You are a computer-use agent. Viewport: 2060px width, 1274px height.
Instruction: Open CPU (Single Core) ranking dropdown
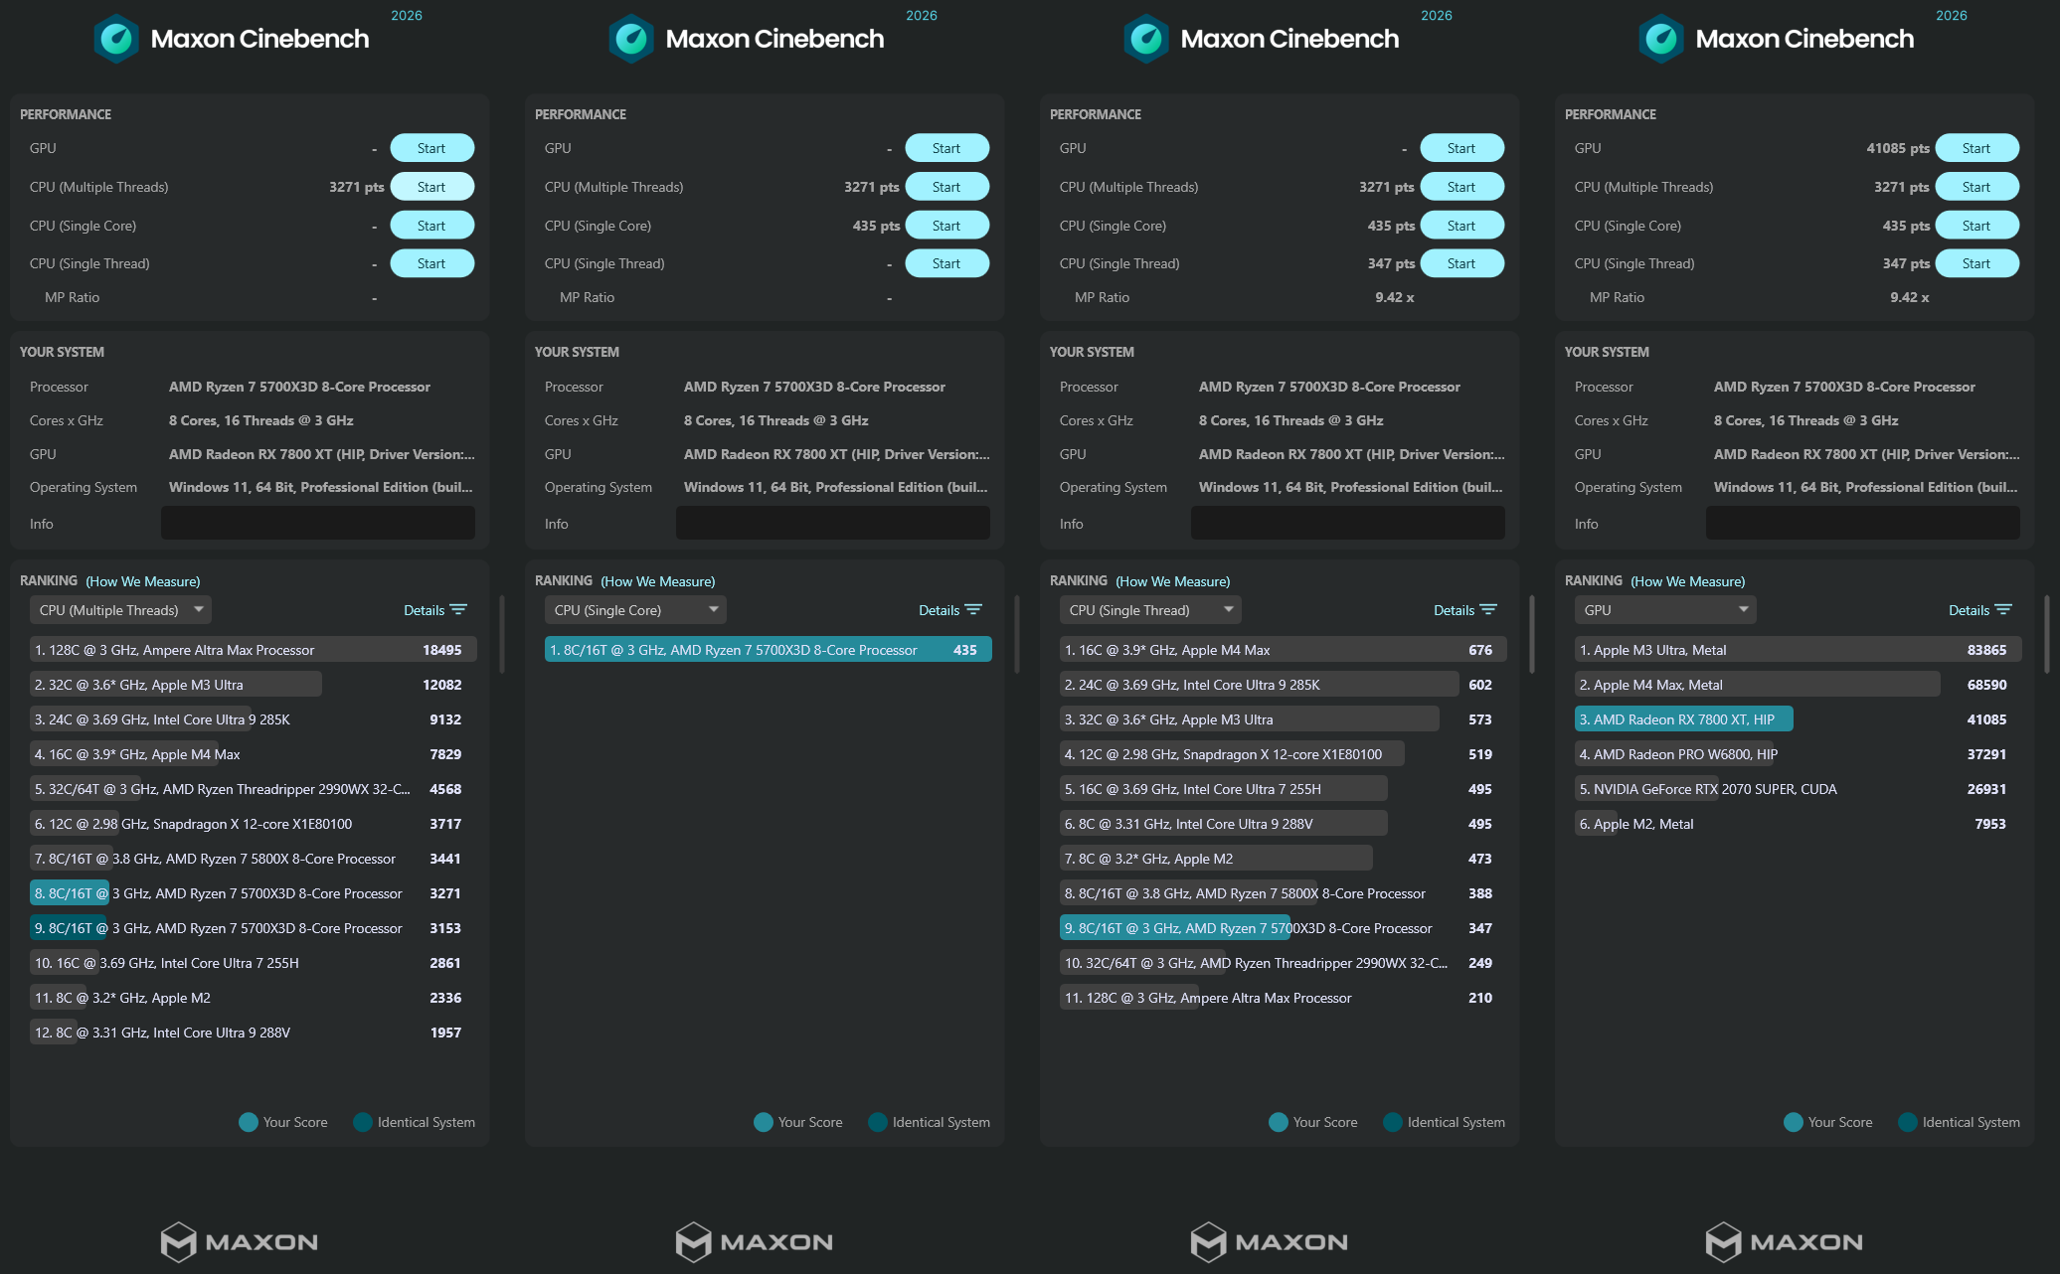[635, 610]
